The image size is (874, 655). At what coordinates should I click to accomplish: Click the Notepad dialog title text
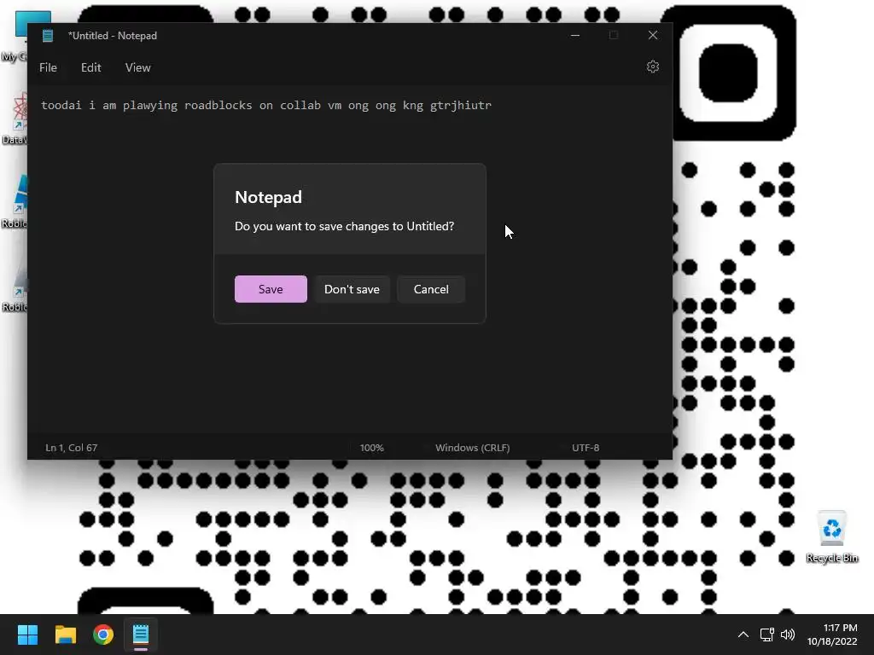[x=268, y=197]
